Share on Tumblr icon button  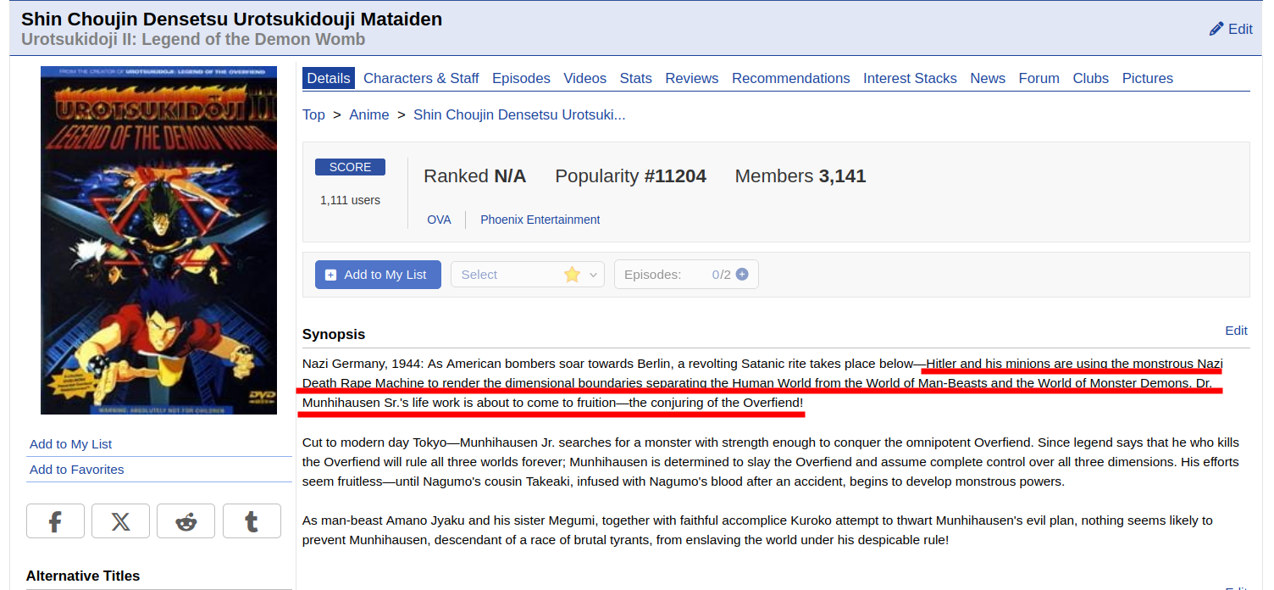(x=252, y=521)
